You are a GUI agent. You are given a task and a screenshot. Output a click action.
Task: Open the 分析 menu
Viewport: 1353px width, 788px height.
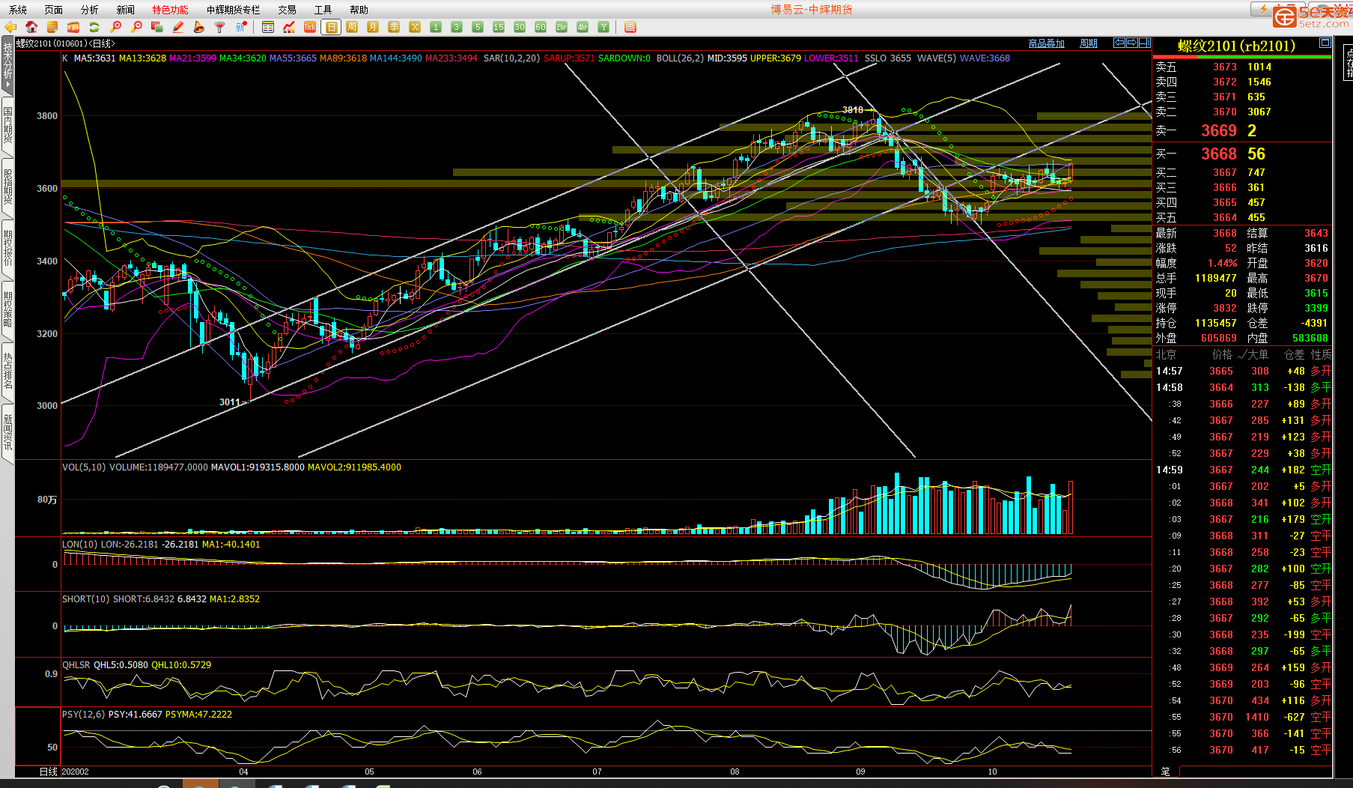[90, 10]
